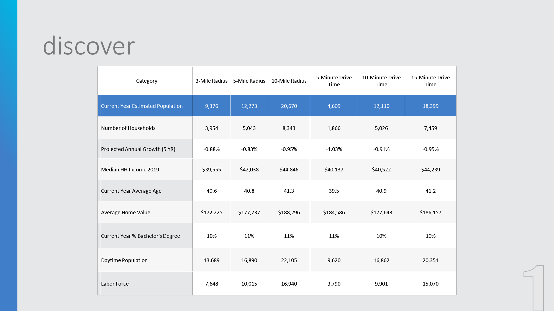Screen dimensions: 554x311
Task: Click the $188,296 home value cell
Action: (x=289, y=213)
